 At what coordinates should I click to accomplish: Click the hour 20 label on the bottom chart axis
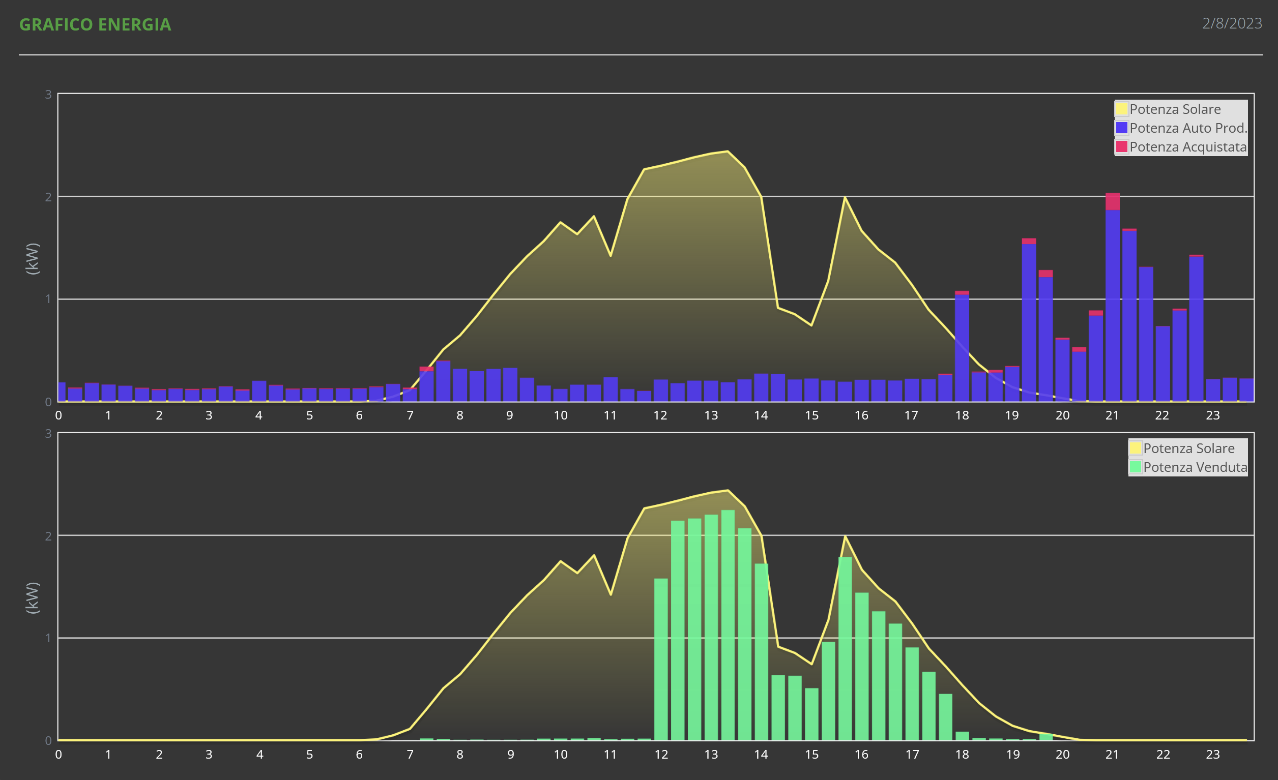(1062, 755)
